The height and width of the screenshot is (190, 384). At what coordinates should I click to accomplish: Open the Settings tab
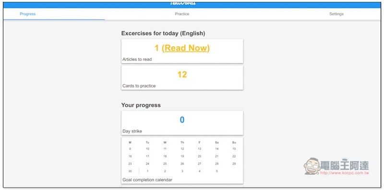point(336,14)
